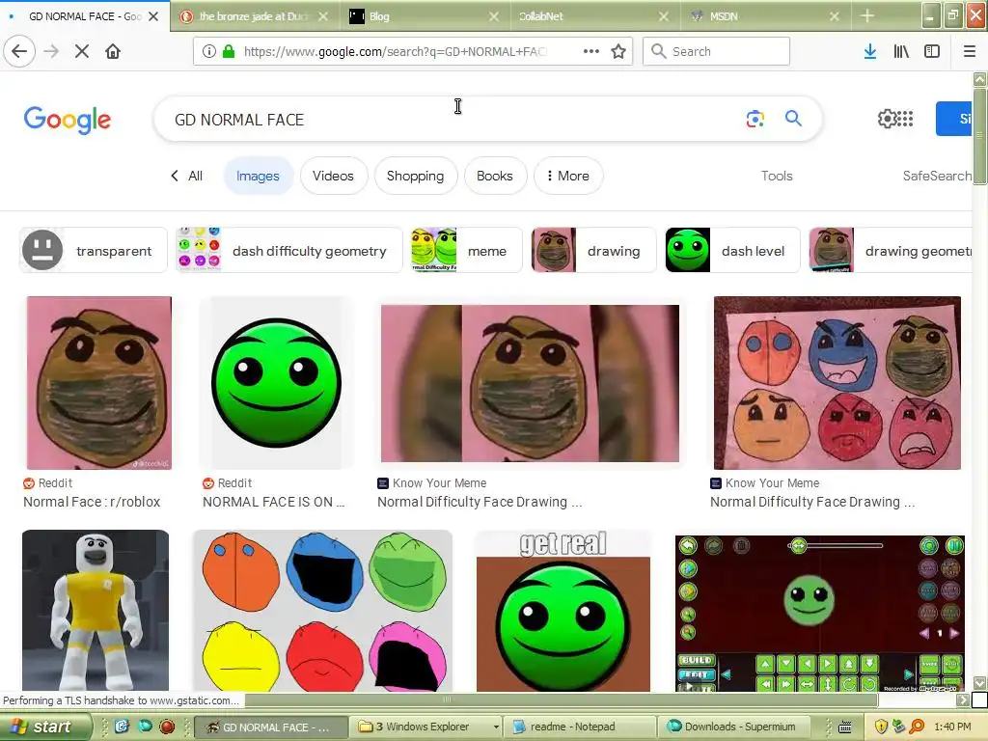Screen dimensions: 988x741
Task: Open the page actions three-dots menu
Action: point(591,51)
